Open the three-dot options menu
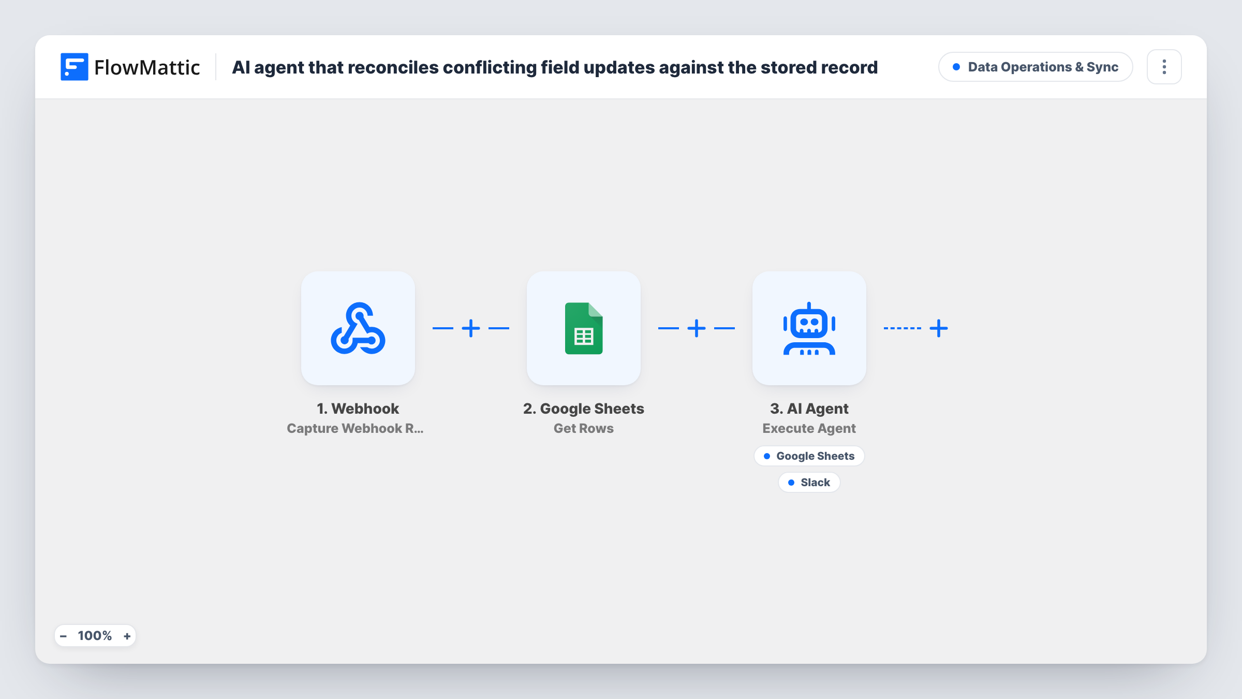The width and height of the screenshot is (1242, 699). (1164, 67)
